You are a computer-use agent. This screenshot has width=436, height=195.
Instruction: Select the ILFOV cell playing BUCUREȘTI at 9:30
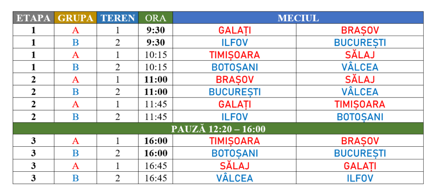coord(235,43)
